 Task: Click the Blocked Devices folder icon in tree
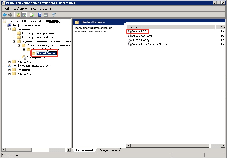coord(34,53)
